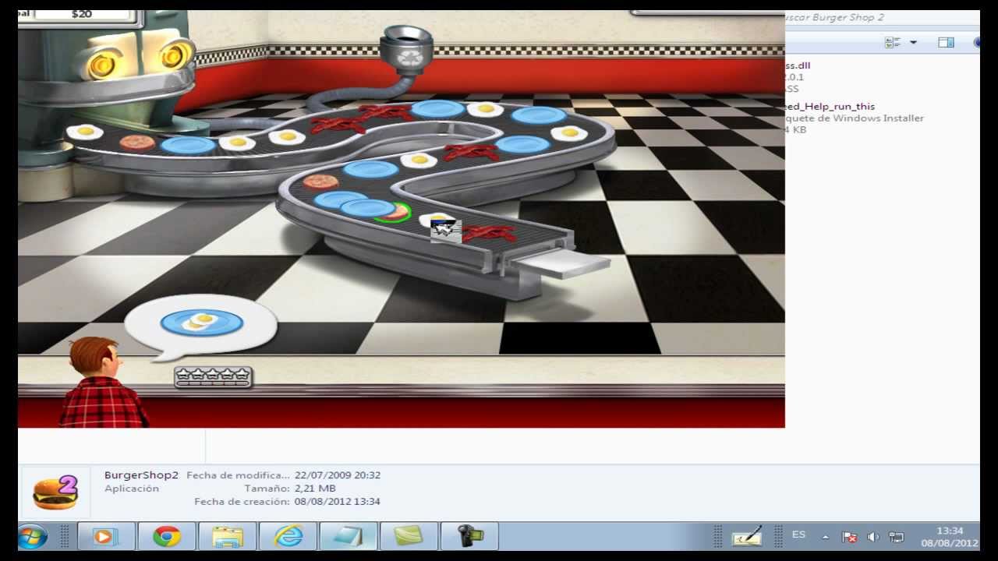Click the volume speaker tray icon

pos(873,537)
